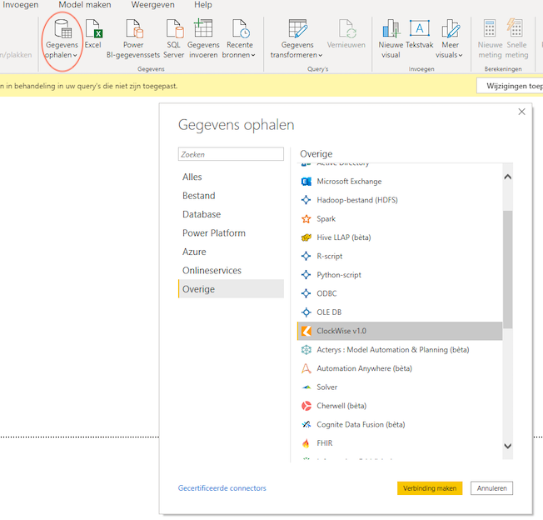This screenshot has height=520, width=543.
Task: Expand the Recente bronnen dropdown arrow
Action: point(253,56)
